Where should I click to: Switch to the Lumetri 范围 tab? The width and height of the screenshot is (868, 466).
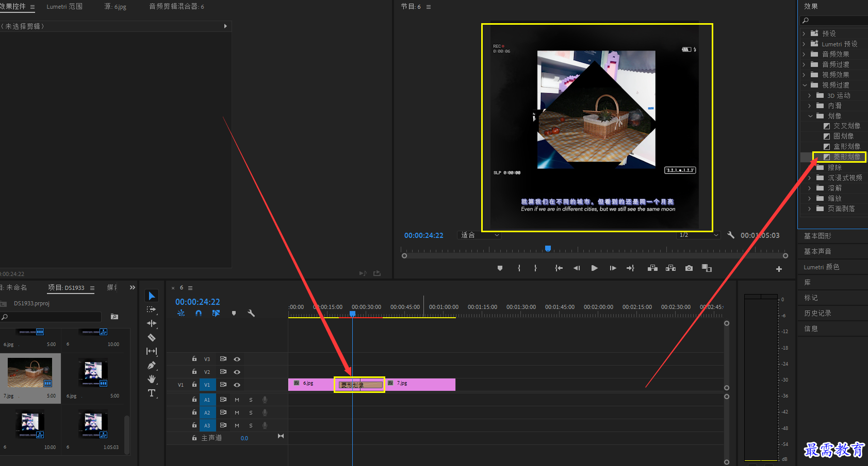(64, 7)
